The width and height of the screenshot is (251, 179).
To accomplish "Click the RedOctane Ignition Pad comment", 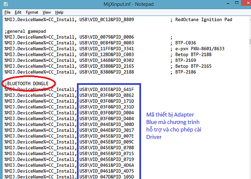I will [206, 20].
